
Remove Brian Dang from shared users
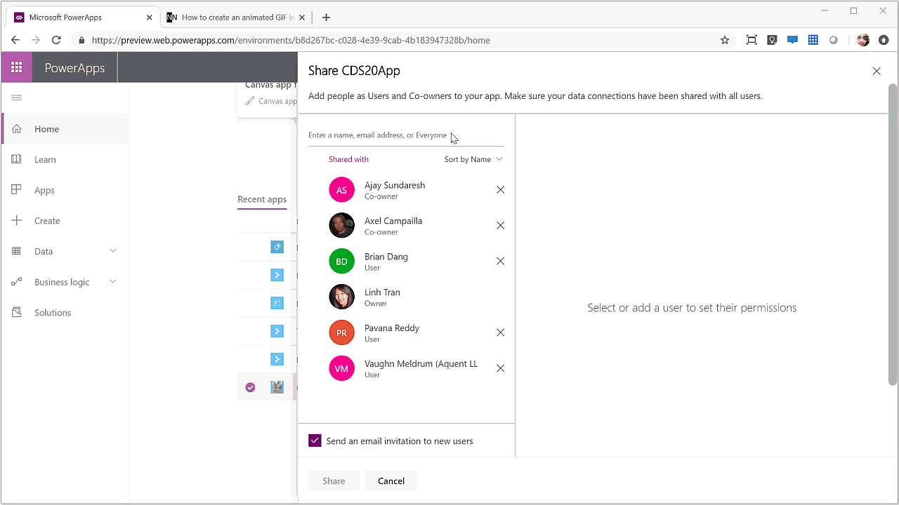pyautogui.click(x=500, y=260)
